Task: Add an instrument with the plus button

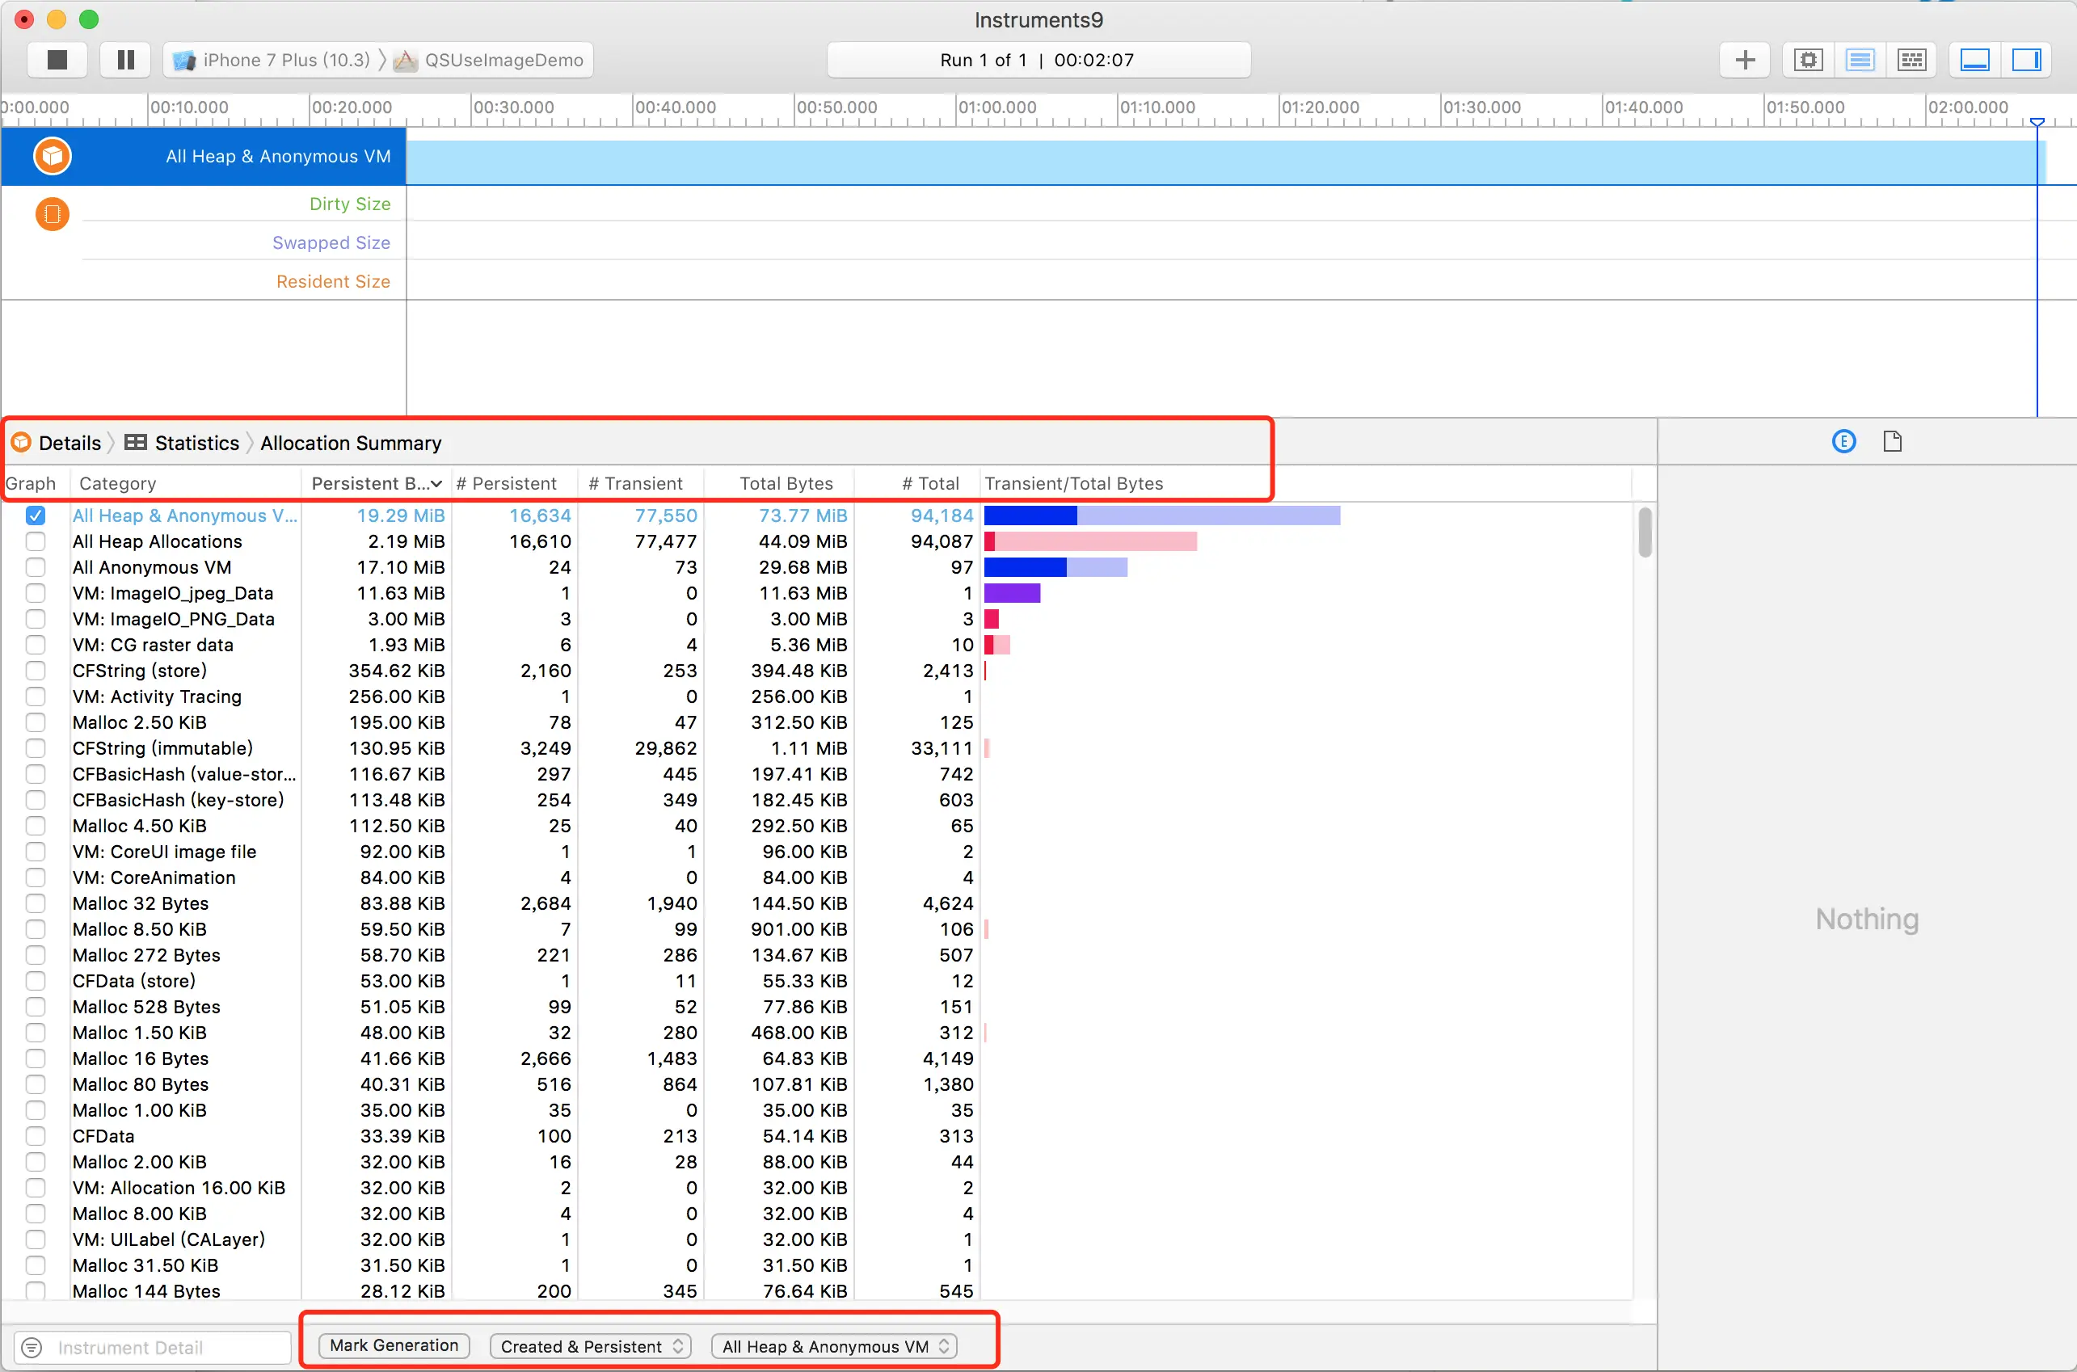Action: click(1744, 60)
